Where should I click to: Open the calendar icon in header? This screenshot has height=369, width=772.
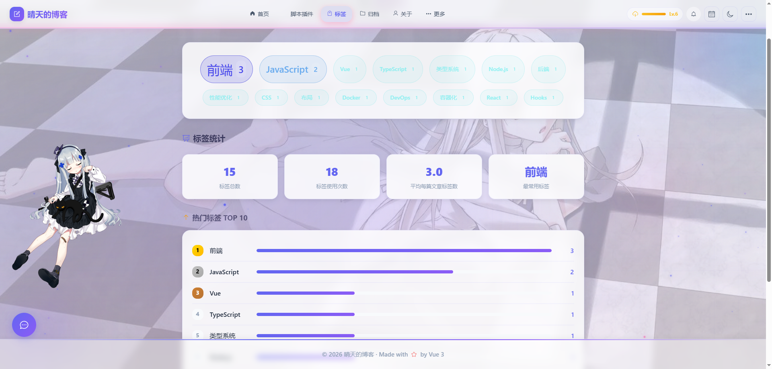pos(712,14)
